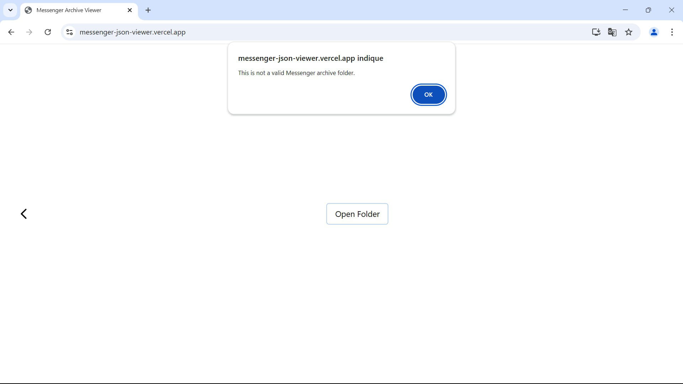Viewport: 683px width, 384px height.
Task: Click the page's left chevron back arrow
Action: pos(24,214)
